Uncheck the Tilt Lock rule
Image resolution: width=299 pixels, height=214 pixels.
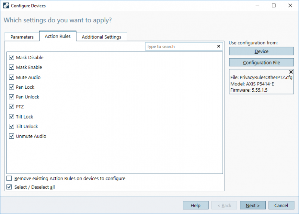pos(12,117)
